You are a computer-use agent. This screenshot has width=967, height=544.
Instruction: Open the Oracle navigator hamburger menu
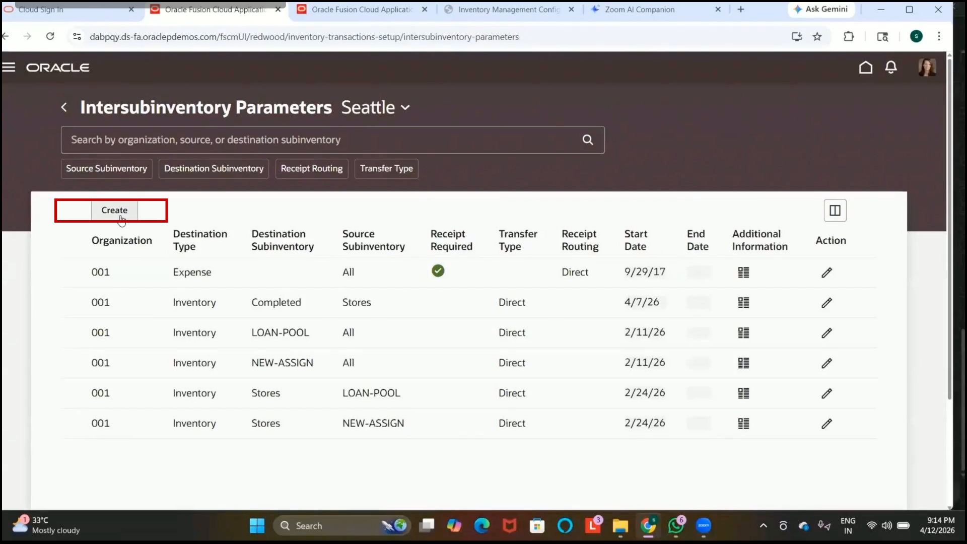click(9, 67)
